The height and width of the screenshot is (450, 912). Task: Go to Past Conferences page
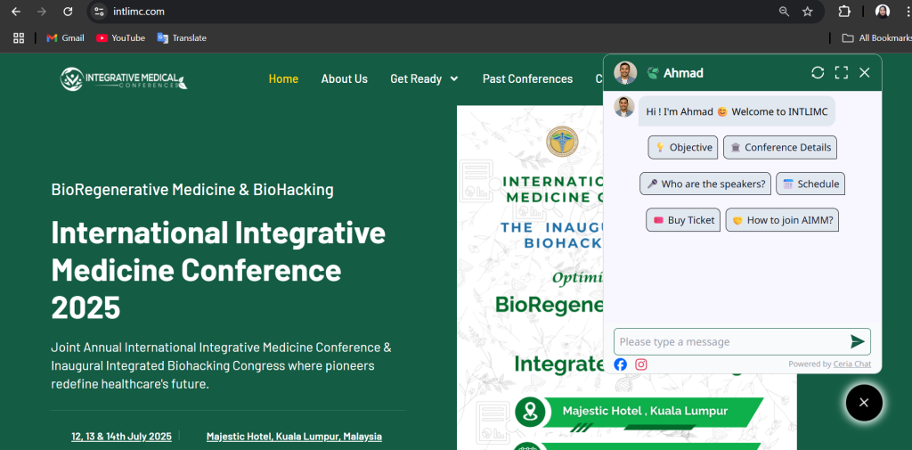(x=527, y=78)
